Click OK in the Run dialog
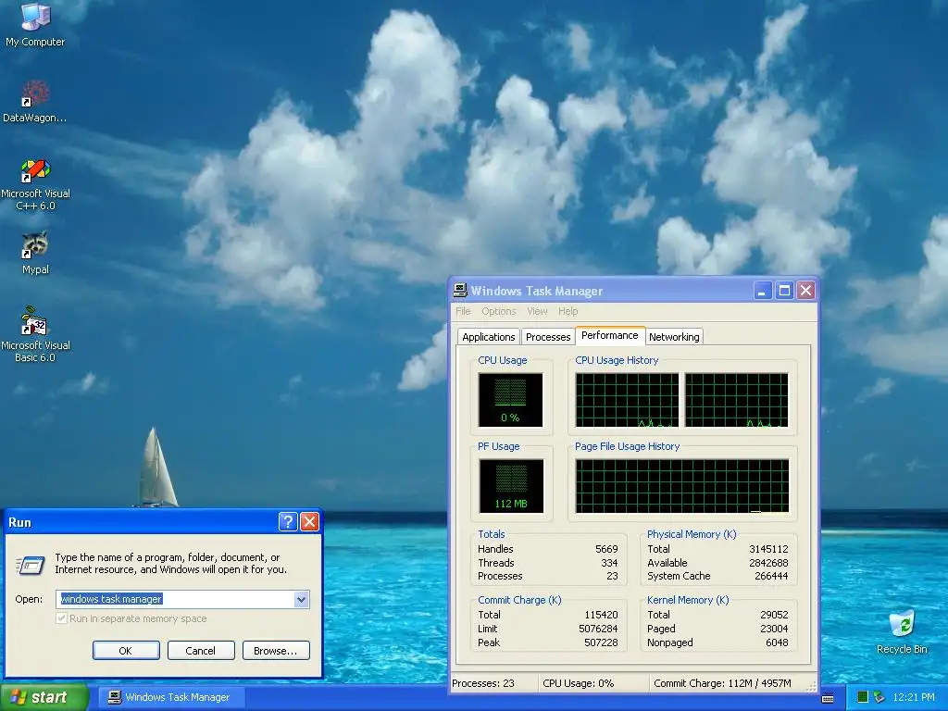This screenshot has width=948, height=711. tap(126, 651)
